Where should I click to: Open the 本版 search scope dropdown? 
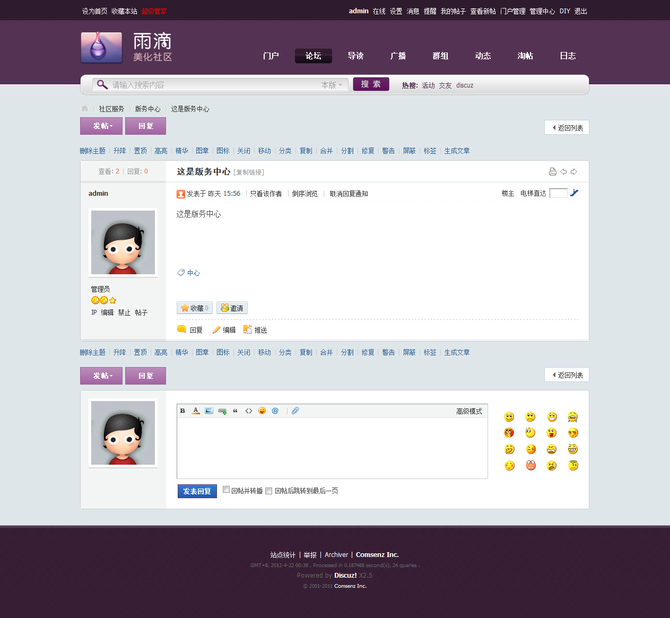332,85
